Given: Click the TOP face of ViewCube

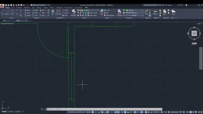Looking at the screenshot, I should point(194,33).
